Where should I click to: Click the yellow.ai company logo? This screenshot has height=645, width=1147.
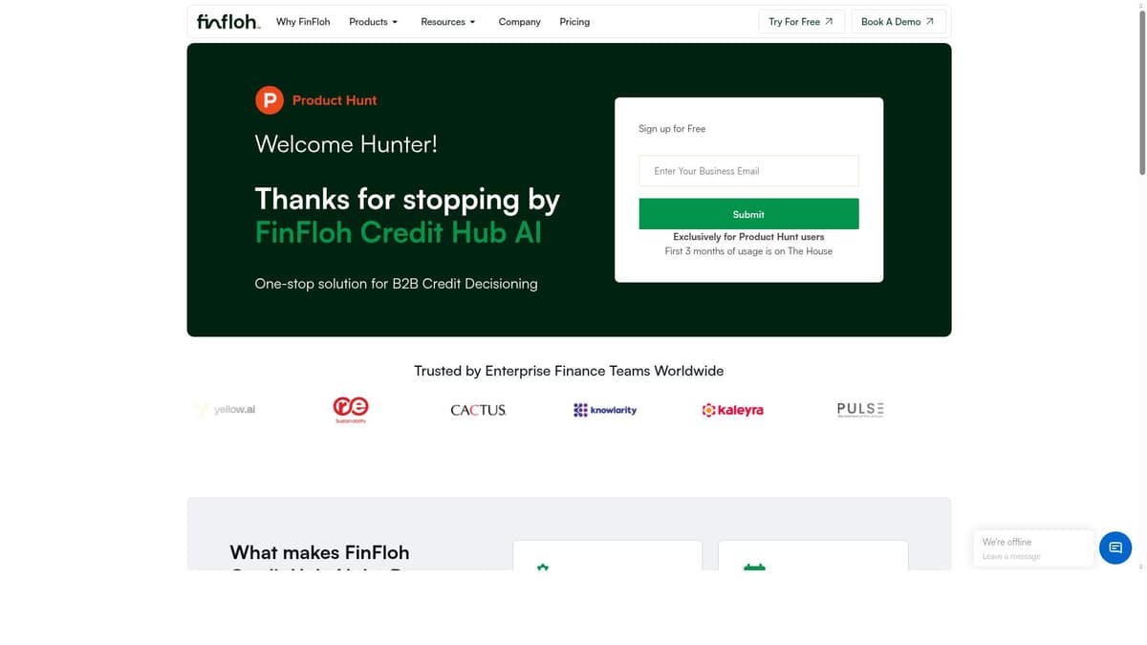click(x=227, y=409)
